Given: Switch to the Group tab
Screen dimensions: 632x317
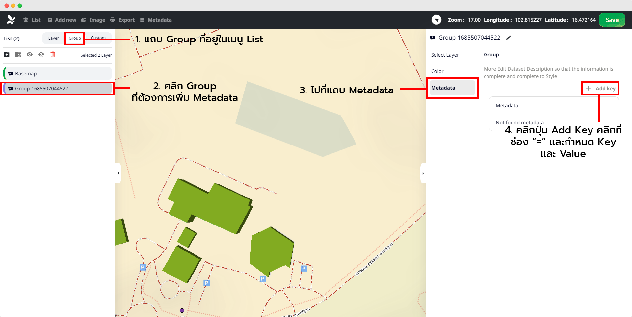Looking at the screenshot, I should click(x=75, y=38).
